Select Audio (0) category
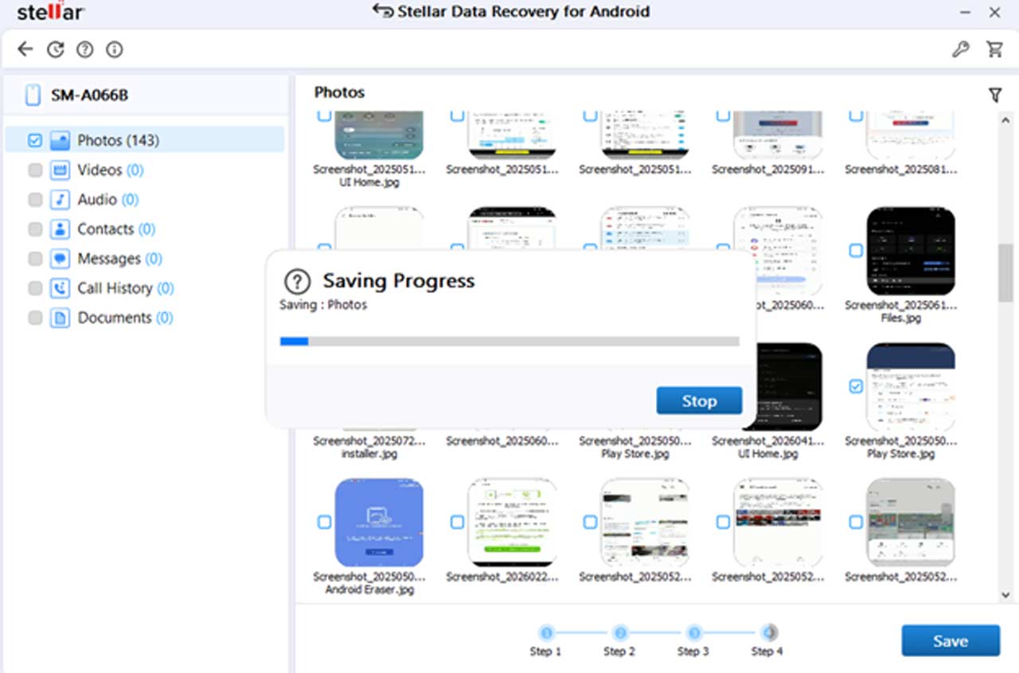Viewport: 1019px width, 673px height. pos(108,200)
